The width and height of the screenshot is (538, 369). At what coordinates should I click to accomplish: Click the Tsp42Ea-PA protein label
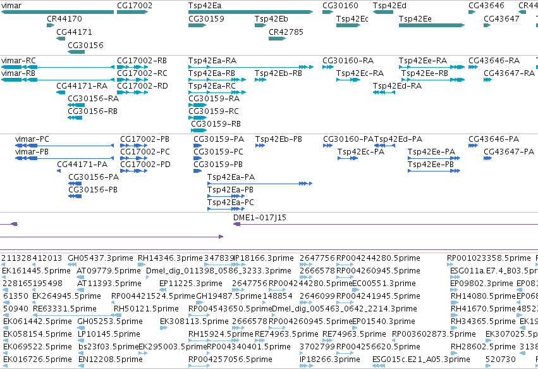coord(231,177)
